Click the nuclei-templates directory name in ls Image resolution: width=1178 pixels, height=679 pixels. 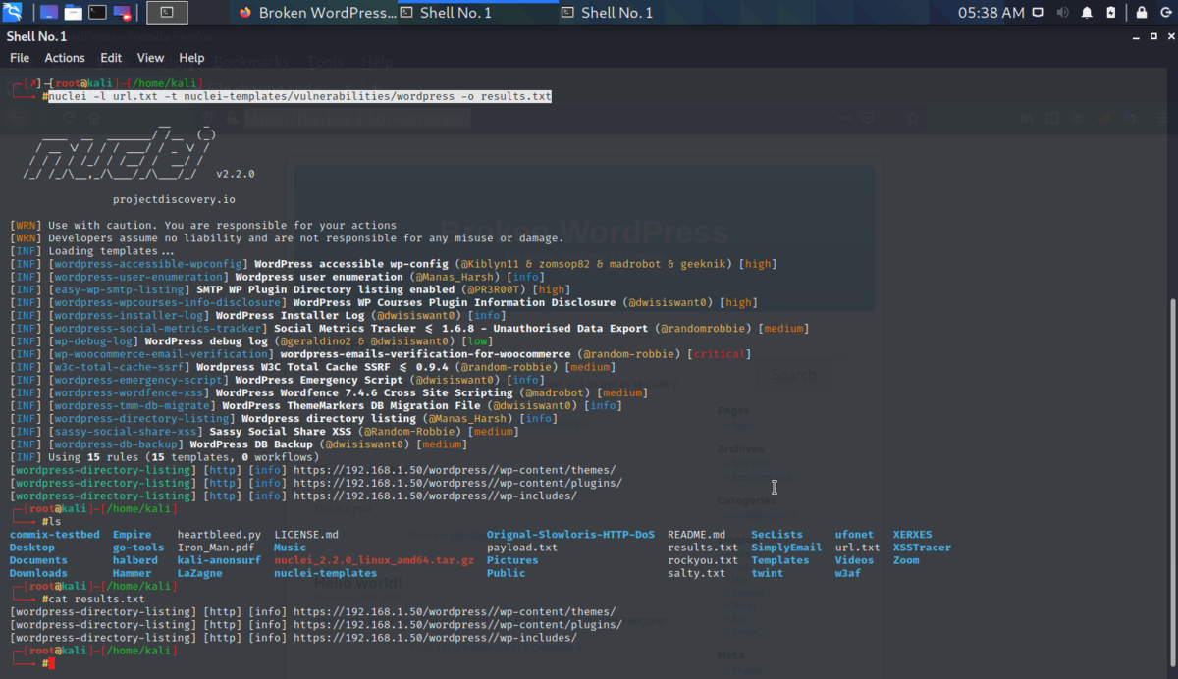(x=325, y=573)
